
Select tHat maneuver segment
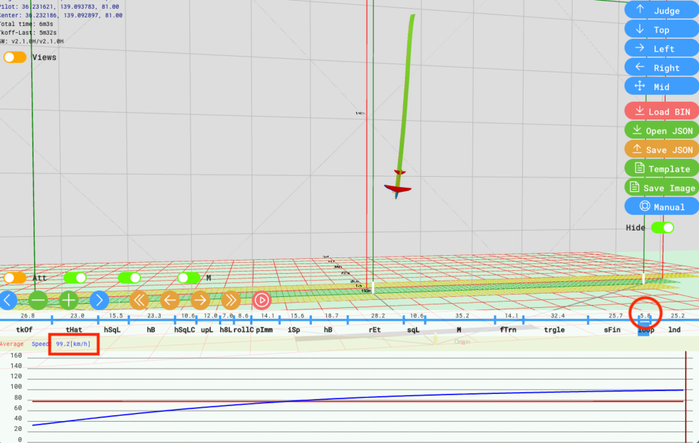click(x=74, y=330)
